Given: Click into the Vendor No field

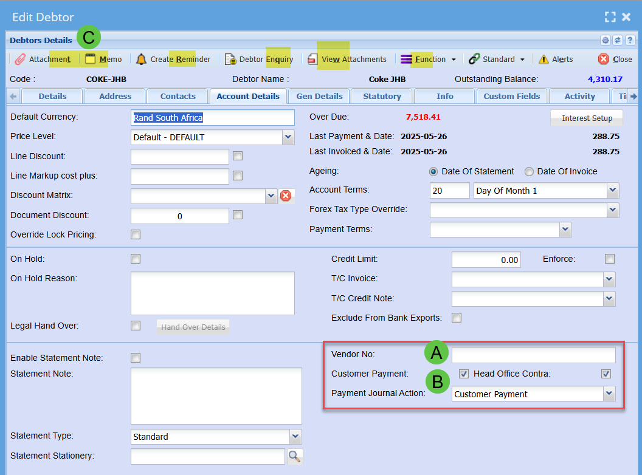Looking at the screenshot, I should 533,355.
